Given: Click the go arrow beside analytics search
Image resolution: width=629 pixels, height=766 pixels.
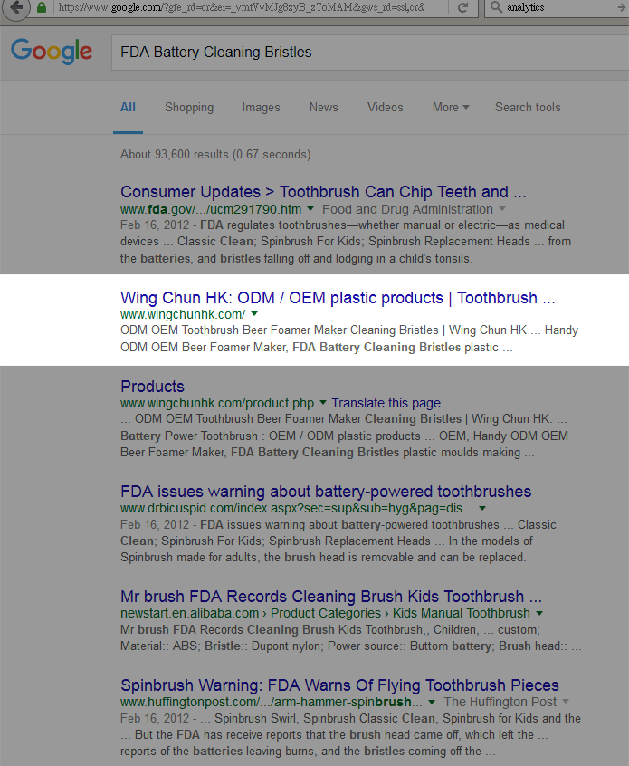Looking at the screenshot, I should tap(623, 7).
